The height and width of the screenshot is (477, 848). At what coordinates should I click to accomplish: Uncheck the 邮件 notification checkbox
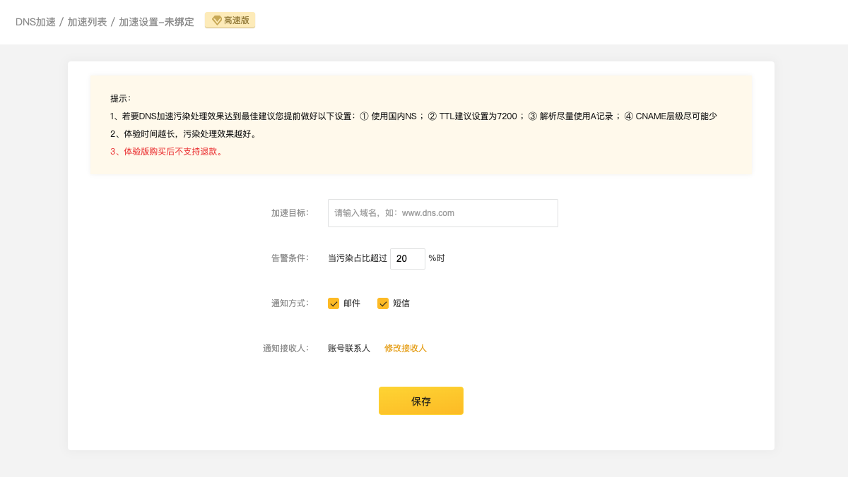coord(334,303)
